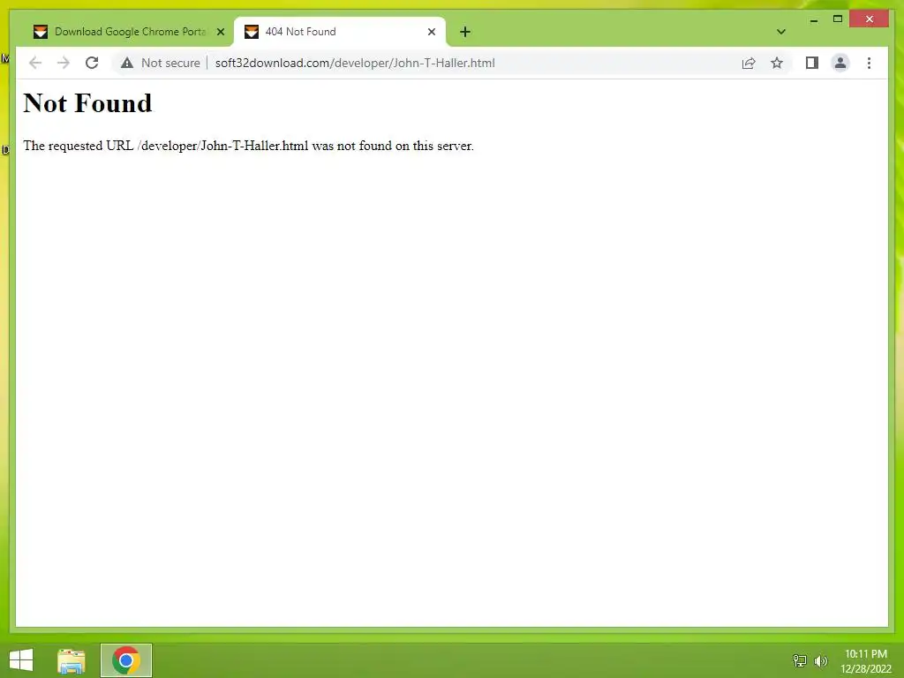Open Chrome three-dot menu
Viewport: 904px width, 678px height.
point(869,63)
